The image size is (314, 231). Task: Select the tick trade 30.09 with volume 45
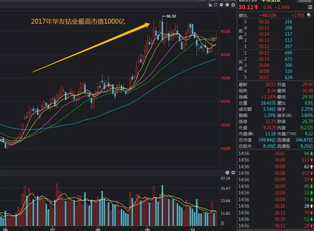point(276,186)
